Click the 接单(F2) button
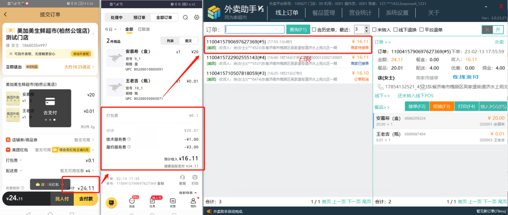Viewport: 508px width, 215px height. tap(417, 106)
